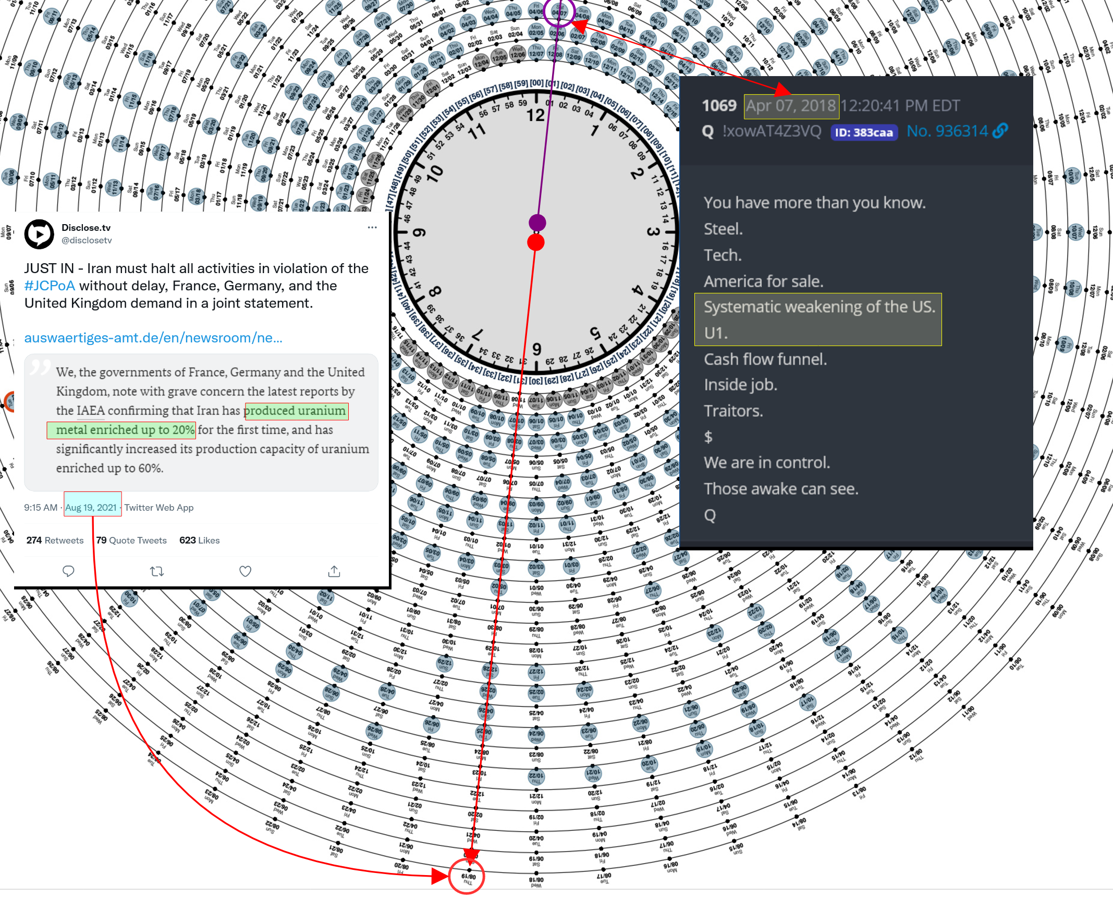Open the Disclose.tv display name
Viewport: 1113px width, 898px height.
[x=86, y=228]
